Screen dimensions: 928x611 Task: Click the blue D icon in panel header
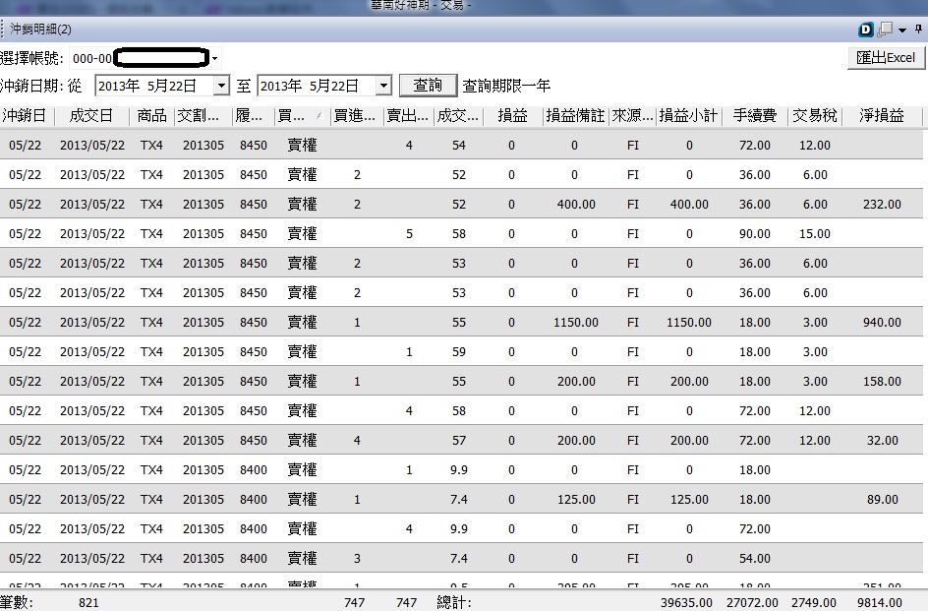pyautogui.click(x=866, y=30)
